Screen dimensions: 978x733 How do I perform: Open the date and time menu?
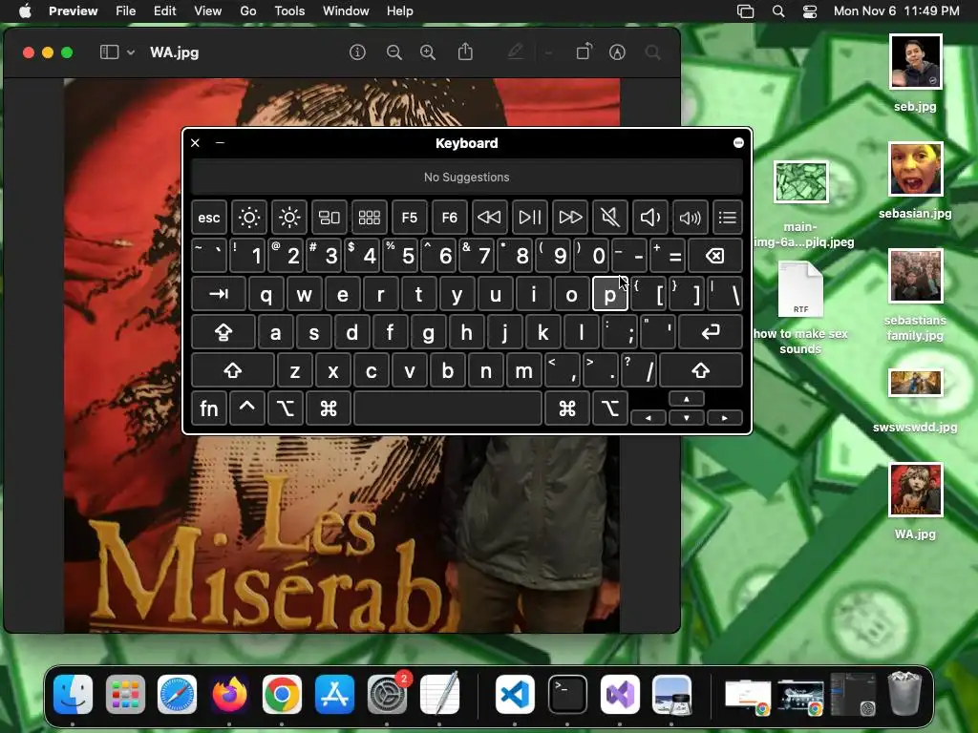coord(896,10)
